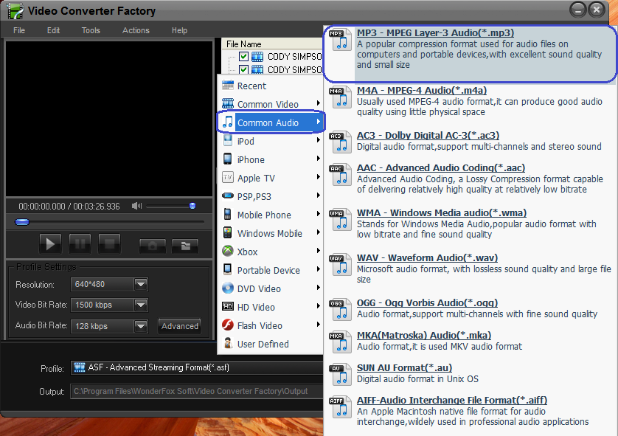Click the File Name column header
Image resolution: width=618 pixels, height=436 pixels.
tap(272, 44)
